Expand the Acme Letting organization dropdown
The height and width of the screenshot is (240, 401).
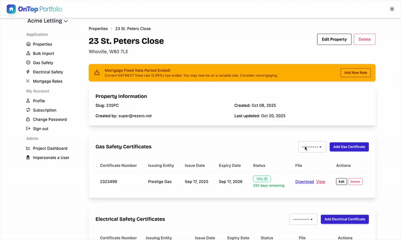47,21
